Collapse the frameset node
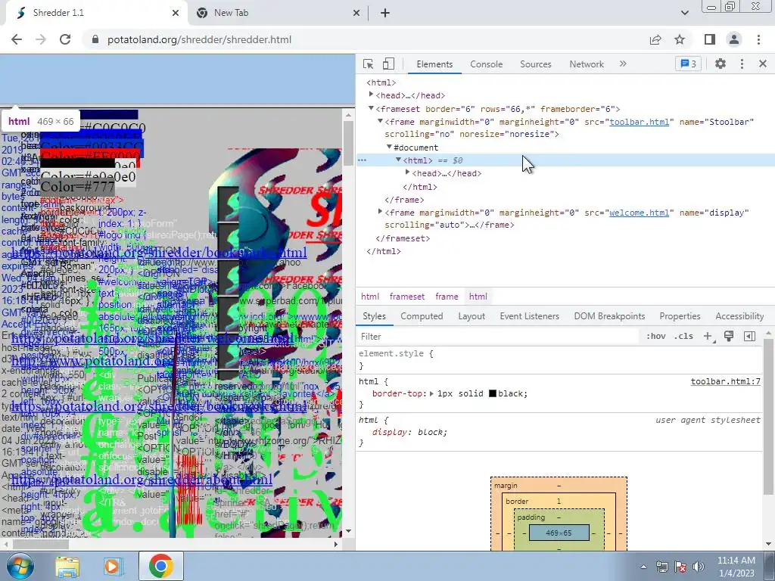Viewport: 775px width, 581px height. click(371, 108)
